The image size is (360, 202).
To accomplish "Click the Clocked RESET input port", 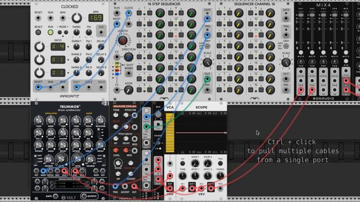I will pyautogui.click(x=38, y=18).
